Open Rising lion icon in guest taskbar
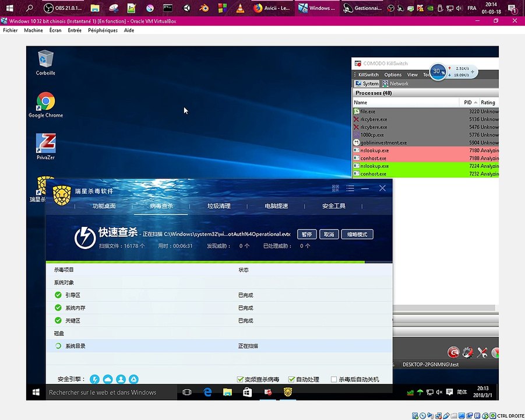The image size is (525, 420). click(x=288, y=392)
